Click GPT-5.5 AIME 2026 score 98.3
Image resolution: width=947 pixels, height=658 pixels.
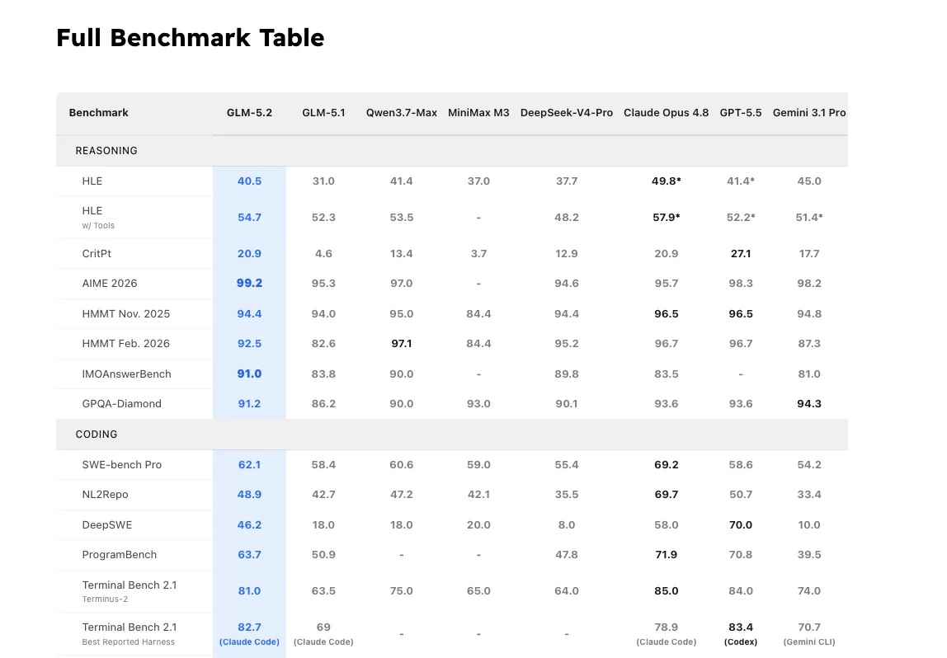tap(741, 283)
